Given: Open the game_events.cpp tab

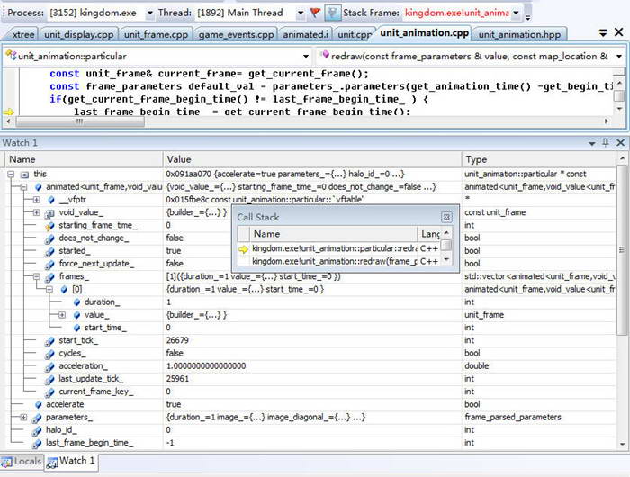Looking at the screenshot, I should [236, 34].
